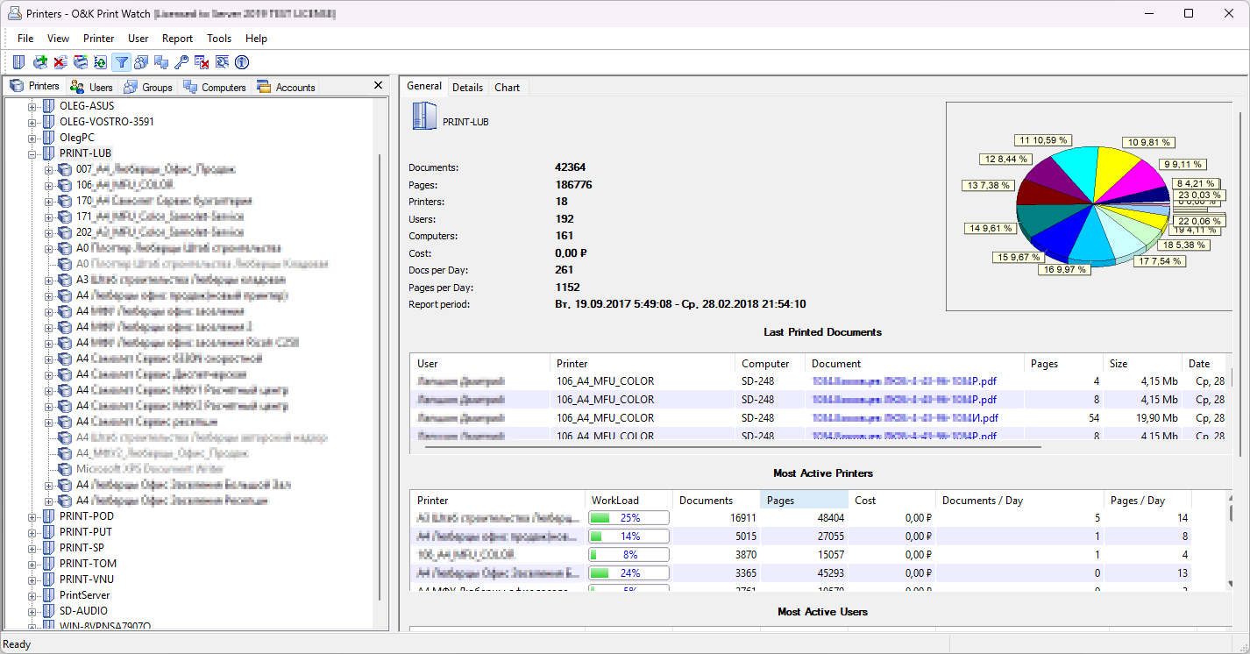Click the color printer toolbar icon
Viewport: 1250px width, 654px height.
80,62
